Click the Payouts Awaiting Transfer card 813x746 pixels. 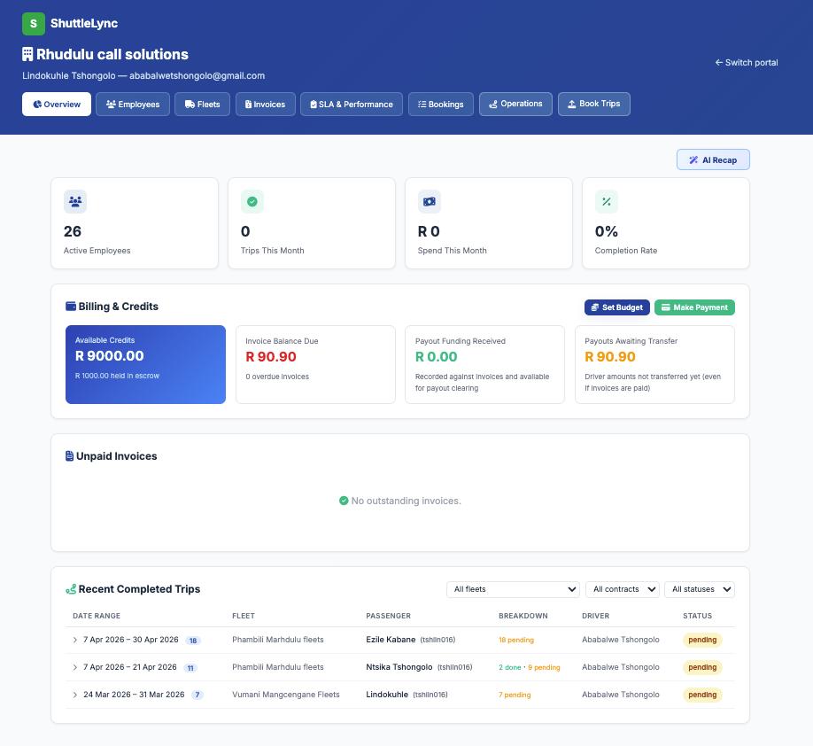[x=654, y=365]
